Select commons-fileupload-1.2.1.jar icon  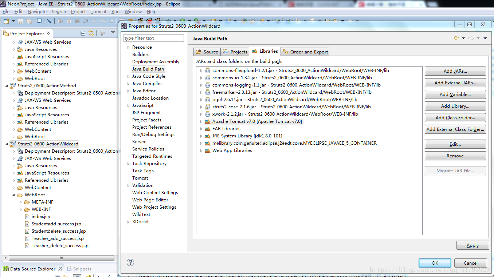click(x=207, y=70)
